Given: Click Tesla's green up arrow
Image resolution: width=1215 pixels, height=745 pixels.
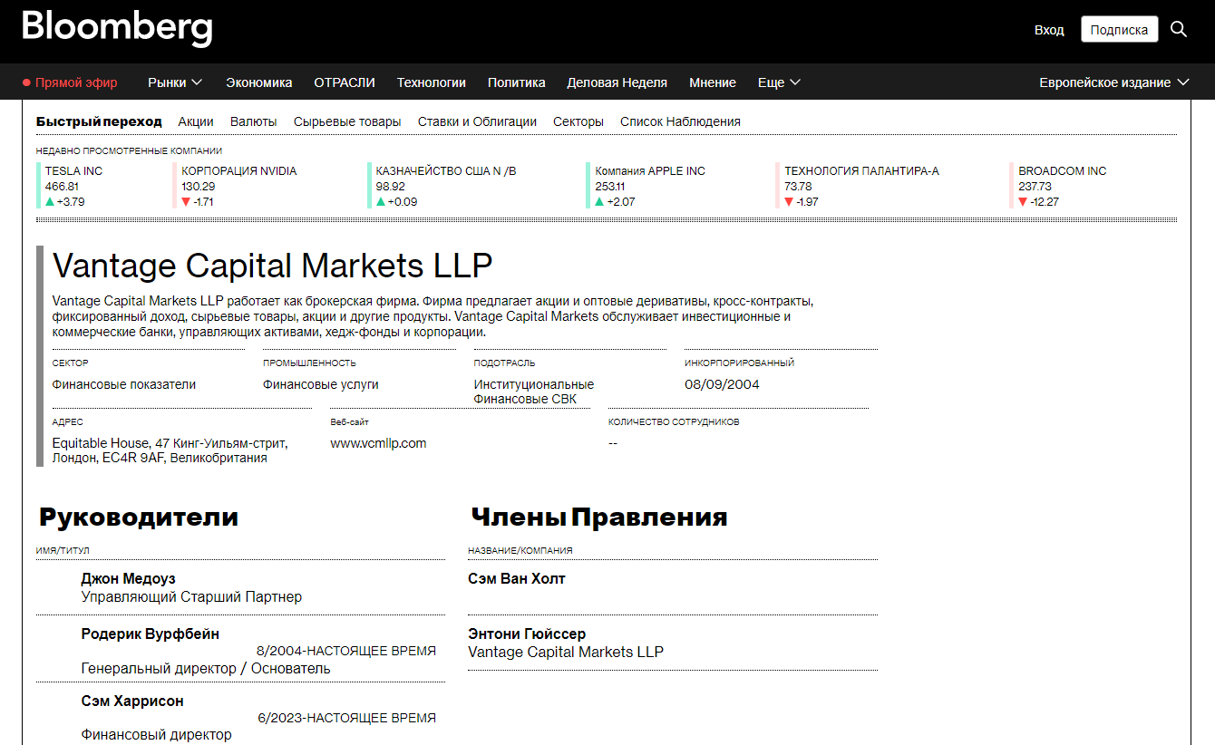Looking at the screenshot, I should click(x=50, y=201).
